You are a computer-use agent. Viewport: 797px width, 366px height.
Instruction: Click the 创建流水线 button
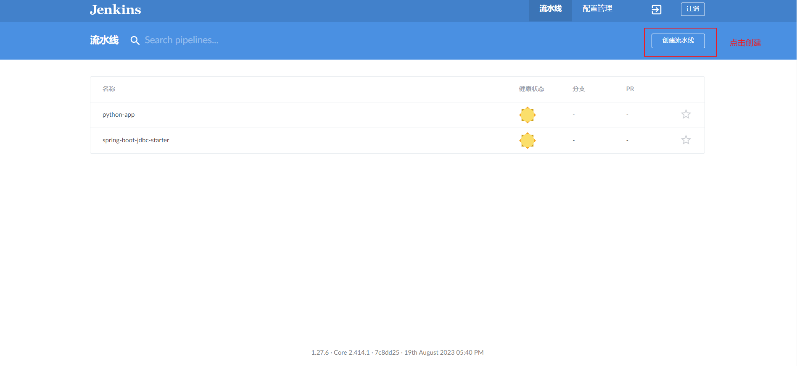678,41
